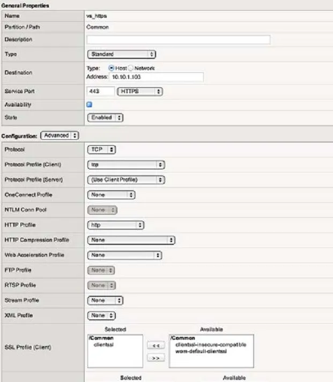The height and width of the screenshot is (382, 333).
Task: Click the destination Address input field
Action: (x=157, y=77)
